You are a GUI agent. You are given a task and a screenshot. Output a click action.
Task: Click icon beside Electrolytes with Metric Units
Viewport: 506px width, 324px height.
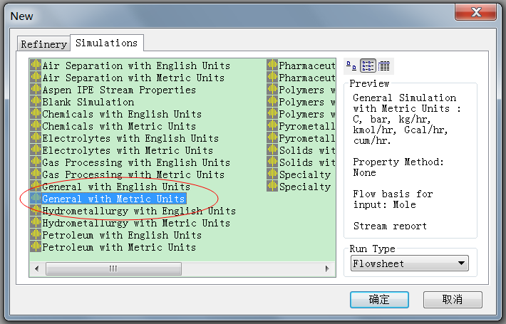click(x=36, y=150)
